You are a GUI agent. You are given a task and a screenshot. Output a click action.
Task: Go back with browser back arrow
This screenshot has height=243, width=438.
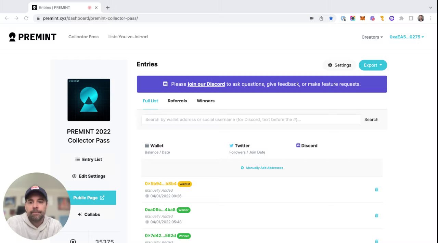(7, 18)
